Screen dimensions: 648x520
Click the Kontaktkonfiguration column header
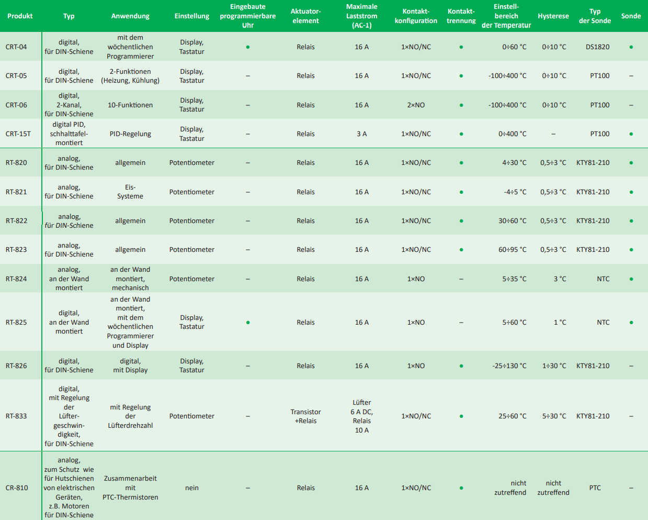pos(416,16)
